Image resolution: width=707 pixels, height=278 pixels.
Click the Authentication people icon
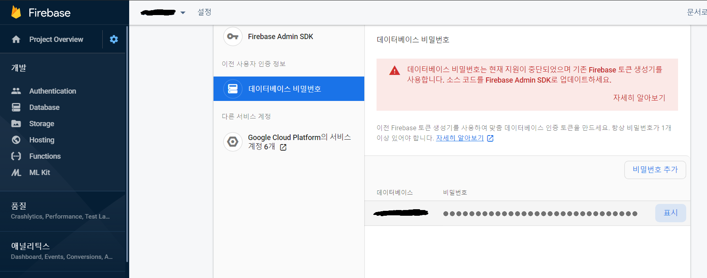16,91
